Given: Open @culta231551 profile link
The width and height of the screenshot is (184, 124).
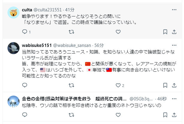Looking at the screenshot, I should 49,10.
